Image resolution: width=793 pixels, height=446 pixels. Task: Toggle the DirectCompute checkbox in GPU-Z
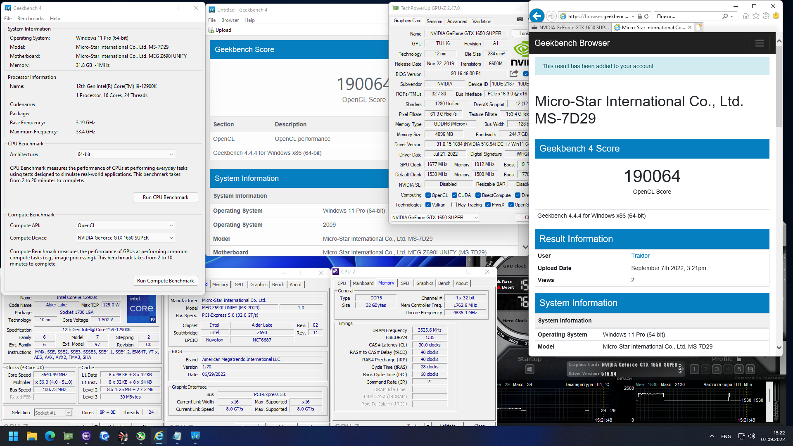[x=478, y=195]
